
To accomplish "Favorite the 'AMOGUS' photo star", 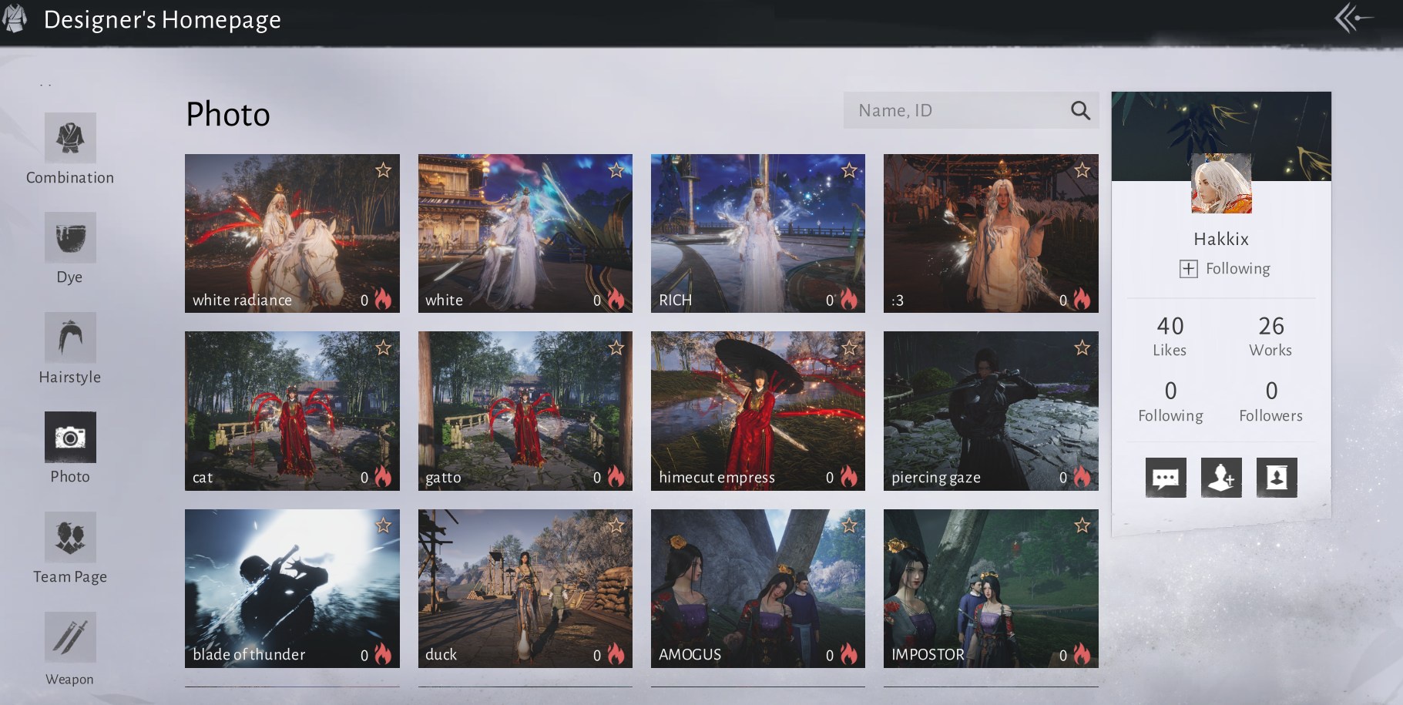I will (x=849, y=525).
